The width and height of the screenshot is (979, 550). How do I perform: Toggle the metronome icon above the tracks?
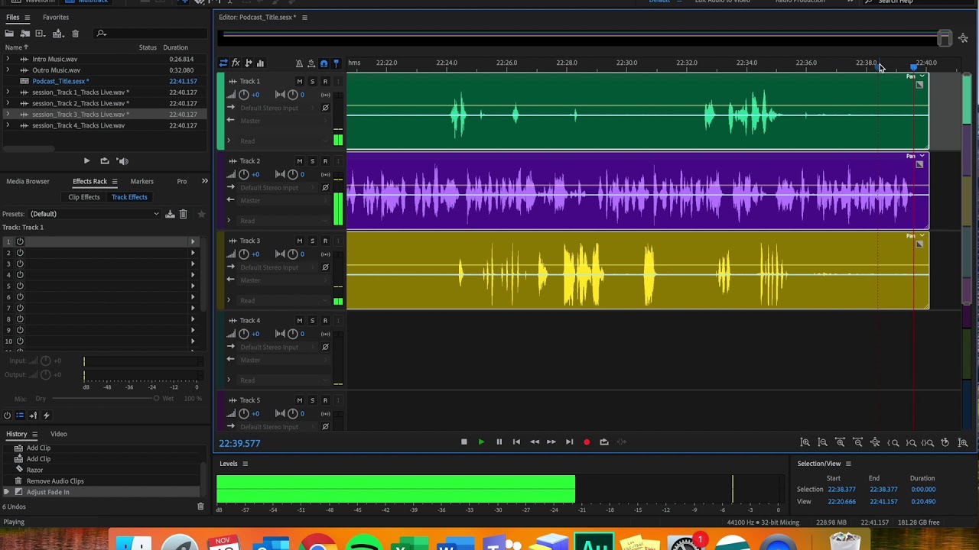tap(299, 63)
